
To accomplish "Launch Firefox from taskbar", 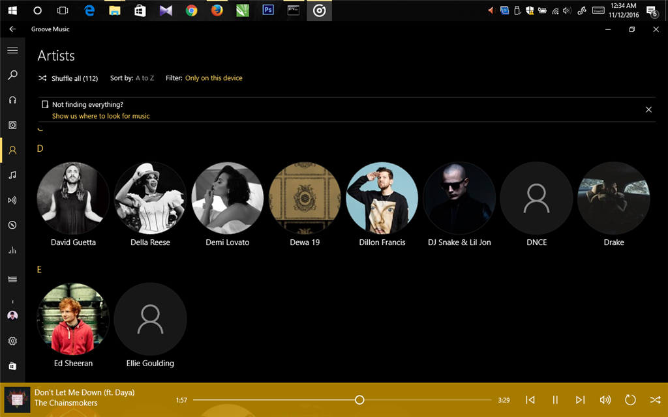I will [x=217, y=10].
